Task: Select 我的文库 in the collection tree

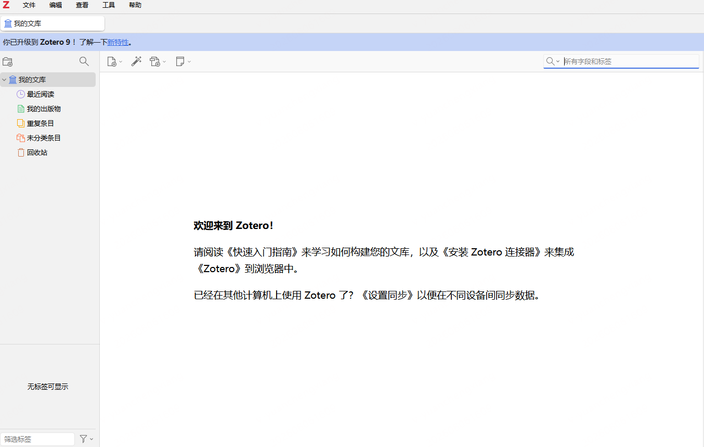Action: tap(48, 80)
